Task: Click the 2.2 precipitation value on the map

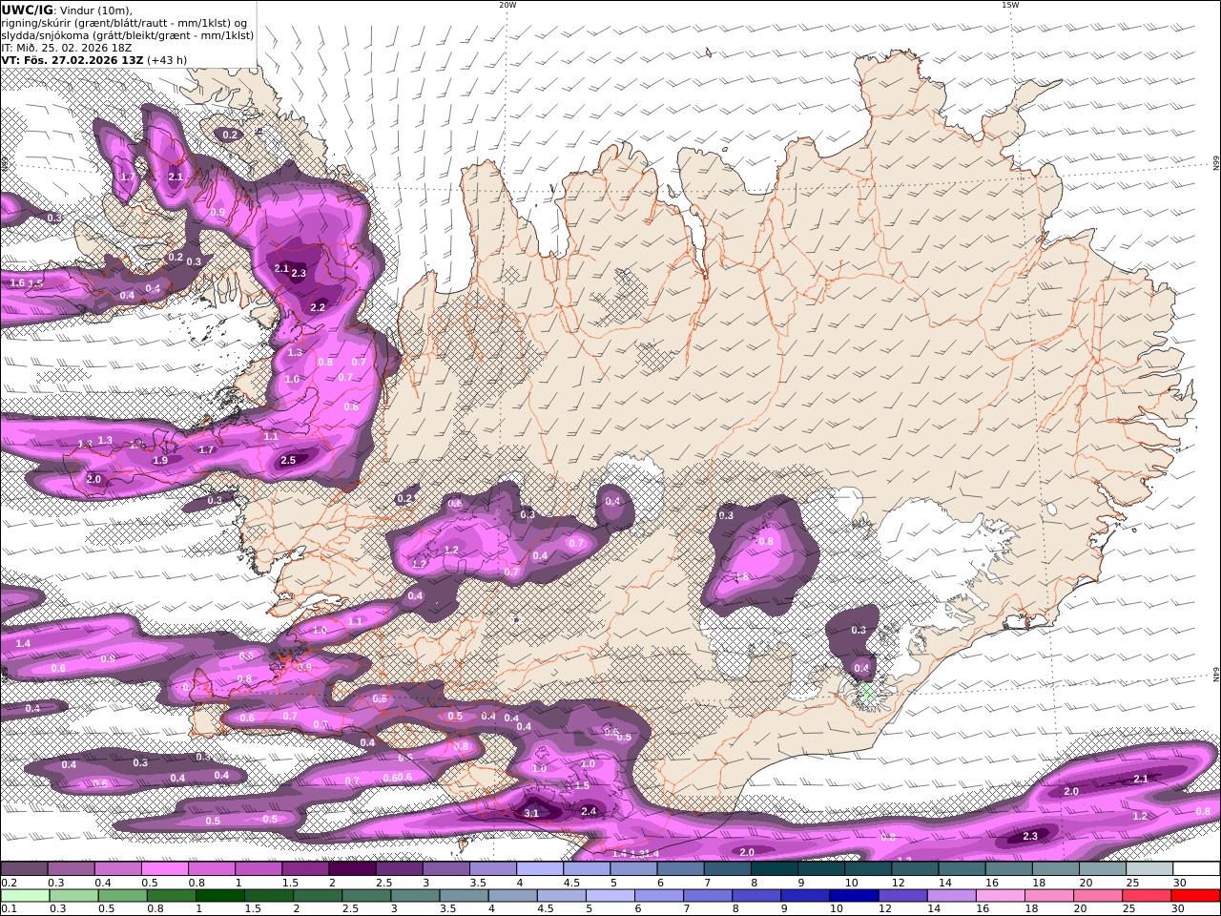Action: coord(318,307)
